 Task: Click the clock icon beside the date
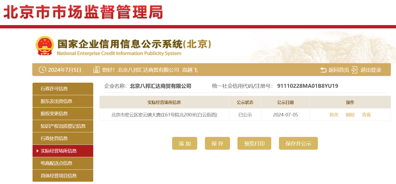tap(42, 70)
